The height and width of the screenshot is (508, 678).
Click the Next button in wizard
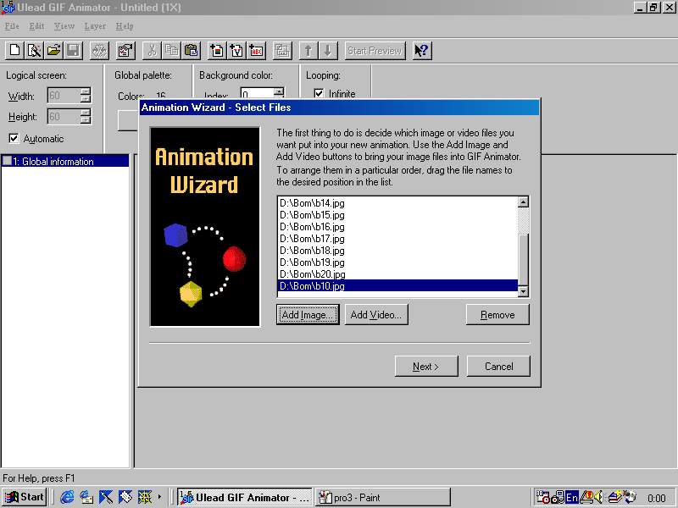425,367
